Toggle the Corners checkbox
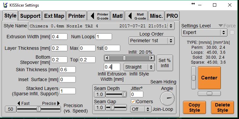The width and height of the screenshot is (239, 119). click(133, 102)
